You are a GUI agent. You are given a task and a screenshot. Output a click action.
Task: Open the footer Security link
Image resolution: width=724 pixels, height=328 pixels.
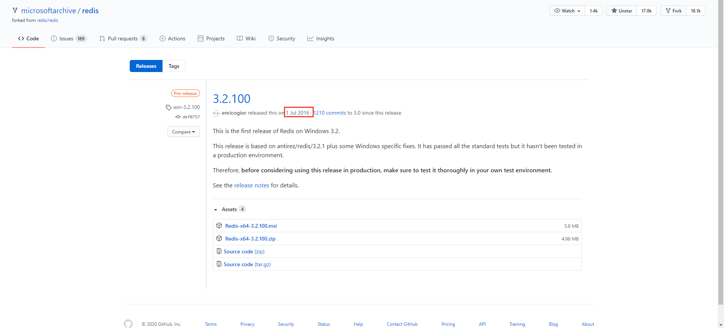tap(286, 324)
